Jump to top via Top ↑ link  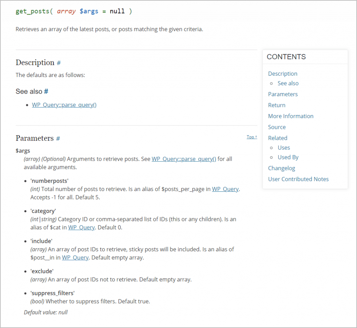[252, 137]
